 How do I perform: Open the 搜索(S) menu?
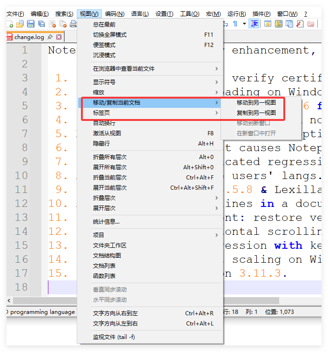click(x=64, y=14)
